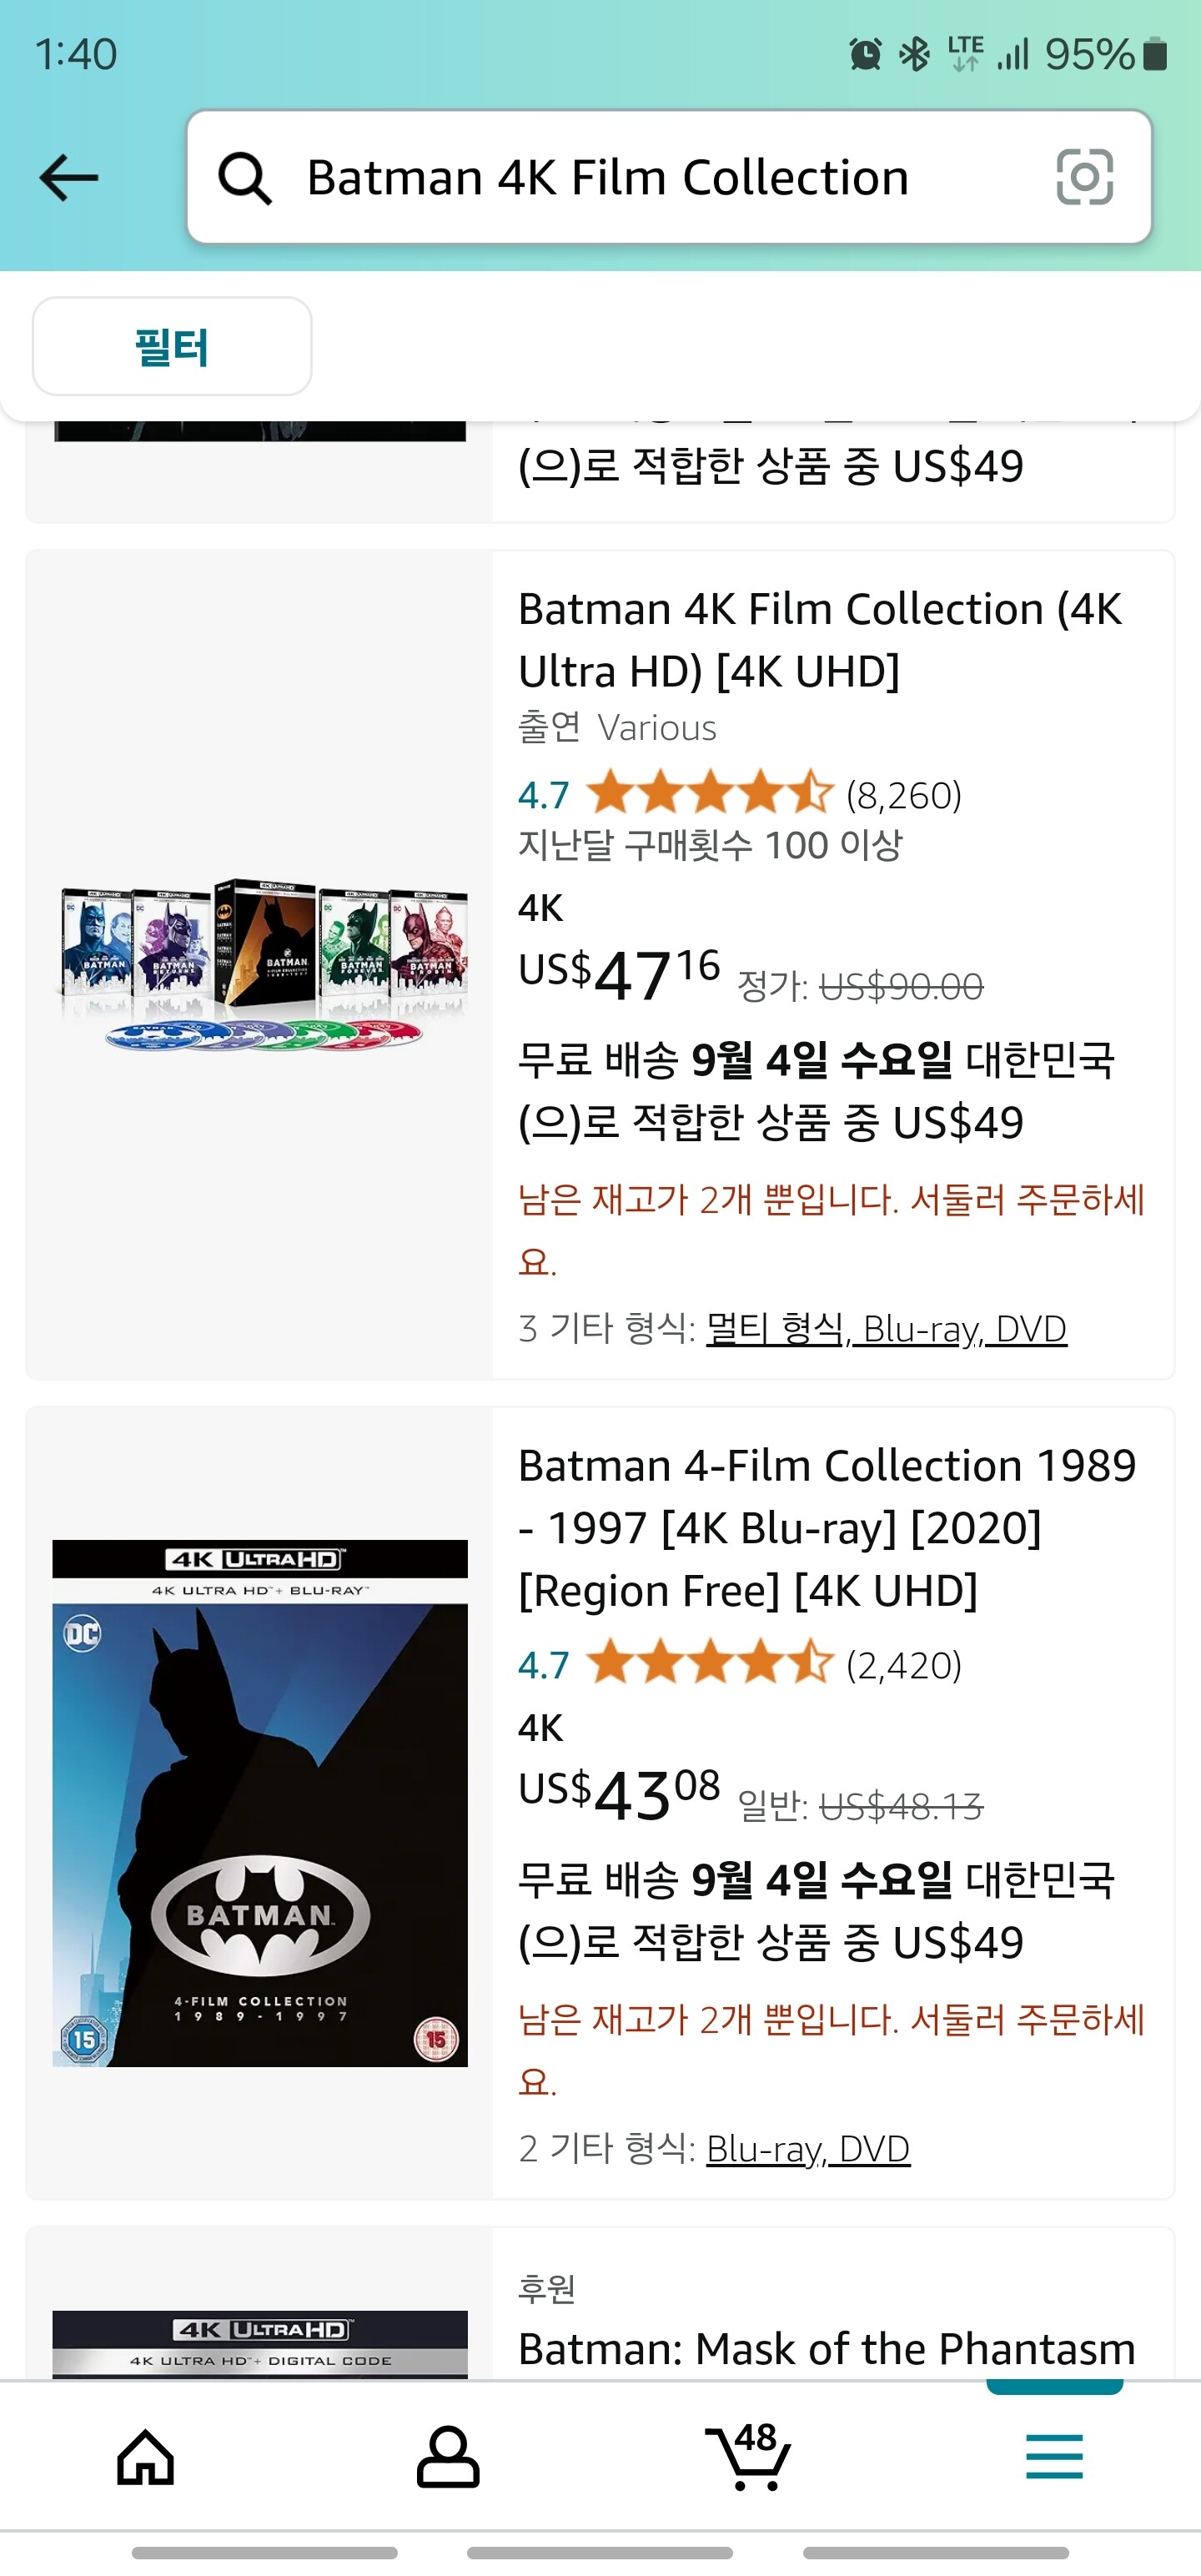Tap the US$47.16 price

pyautogui.click(x=619, y=974)
